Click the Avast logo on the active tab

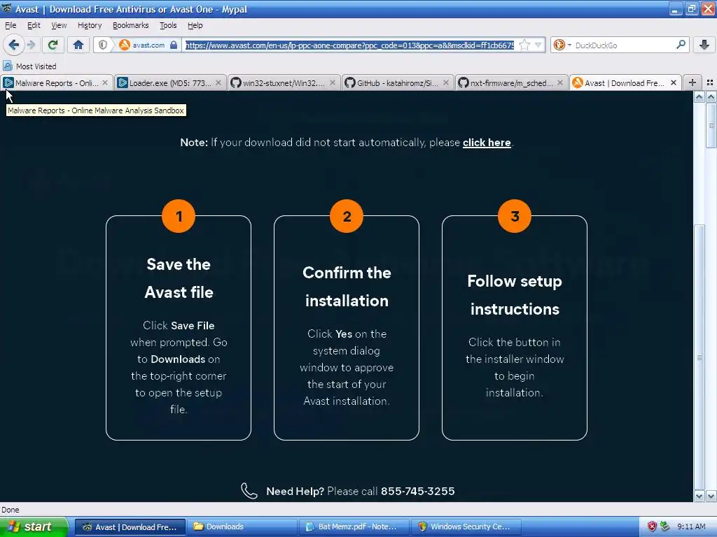tap(578, 83)
